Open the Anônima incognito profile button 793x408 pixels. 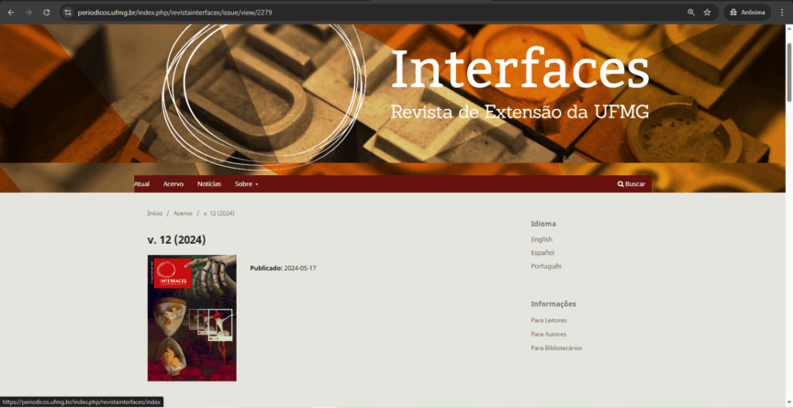pos(747,12)
